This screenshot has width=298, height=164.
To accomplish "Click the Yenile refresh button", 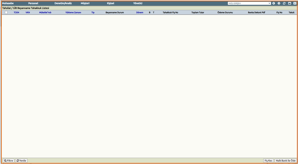I will coord(21,160).
